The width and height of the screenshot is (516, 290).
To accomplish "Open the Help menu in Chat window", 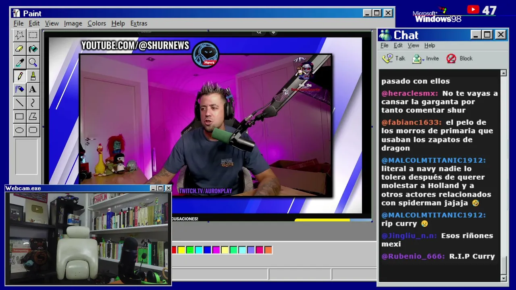I will pos(430,46).
